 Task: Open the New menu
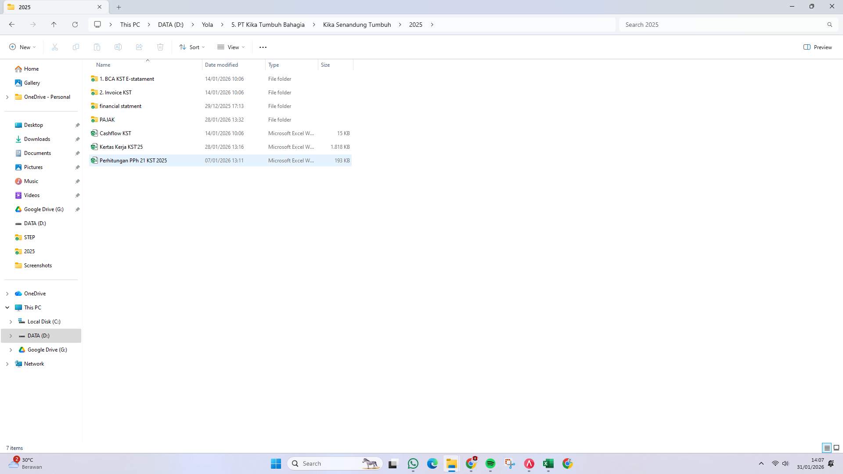22,47
